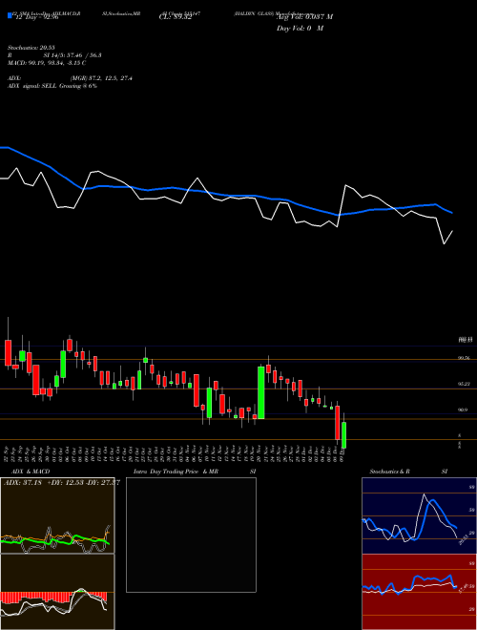Screen dimensions: 477x630
Task: Open the ADX indicator chart panel
Action: click(x=57, y=515)
